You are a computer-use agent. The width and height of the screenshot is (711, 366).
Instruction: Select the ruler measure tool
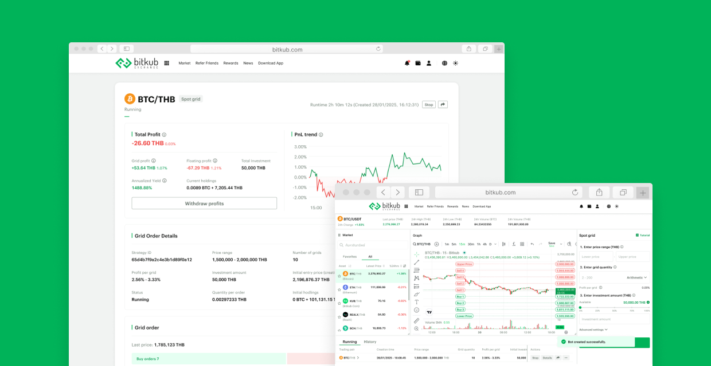tap(416, 321)
